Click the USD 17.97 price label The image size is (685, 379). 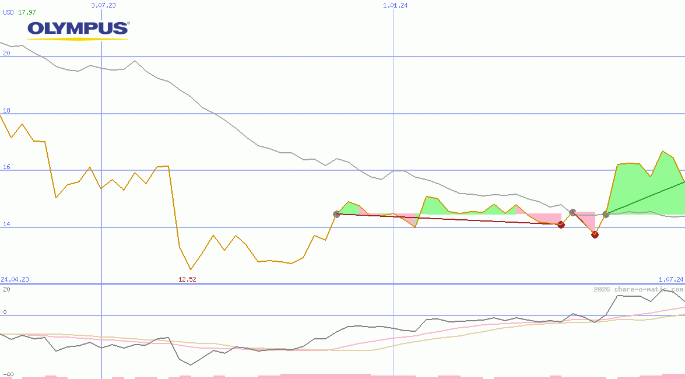(19, 12)
